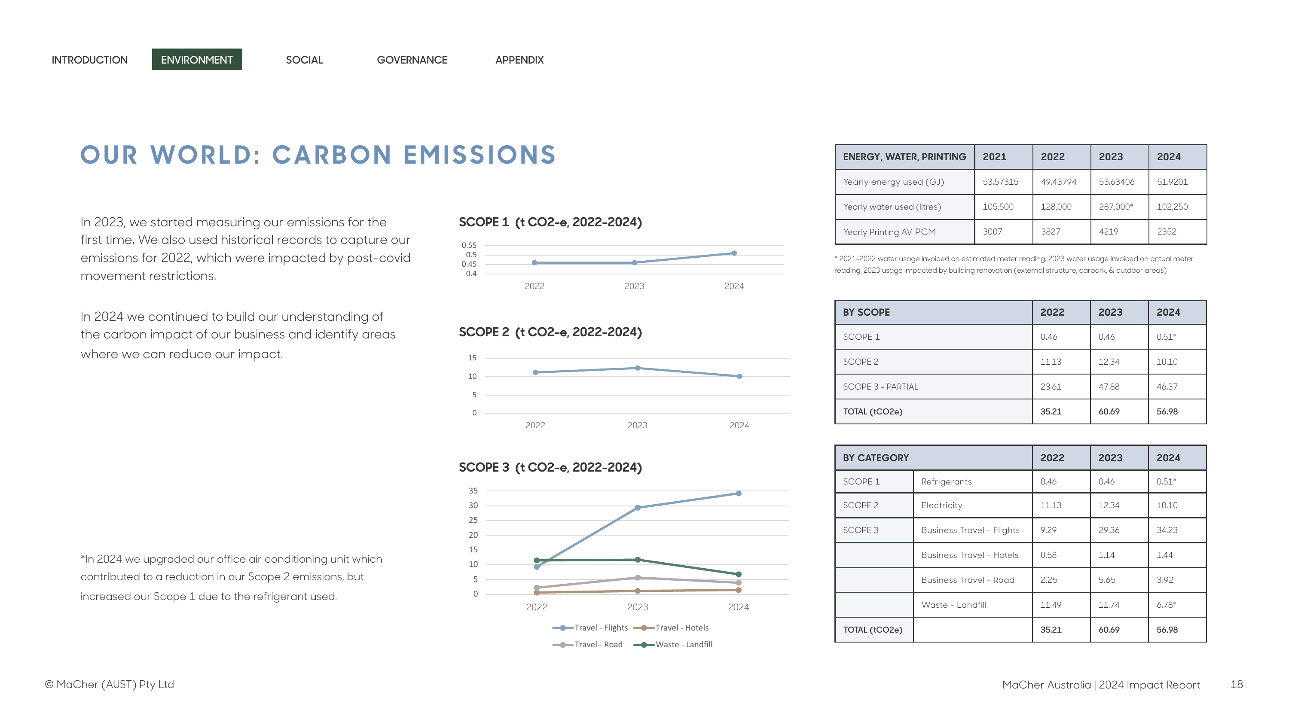The height and width of the screenshot is (725, 1289).
Task: Click the BY CATEGORY table header
Action: click(933, 458)
